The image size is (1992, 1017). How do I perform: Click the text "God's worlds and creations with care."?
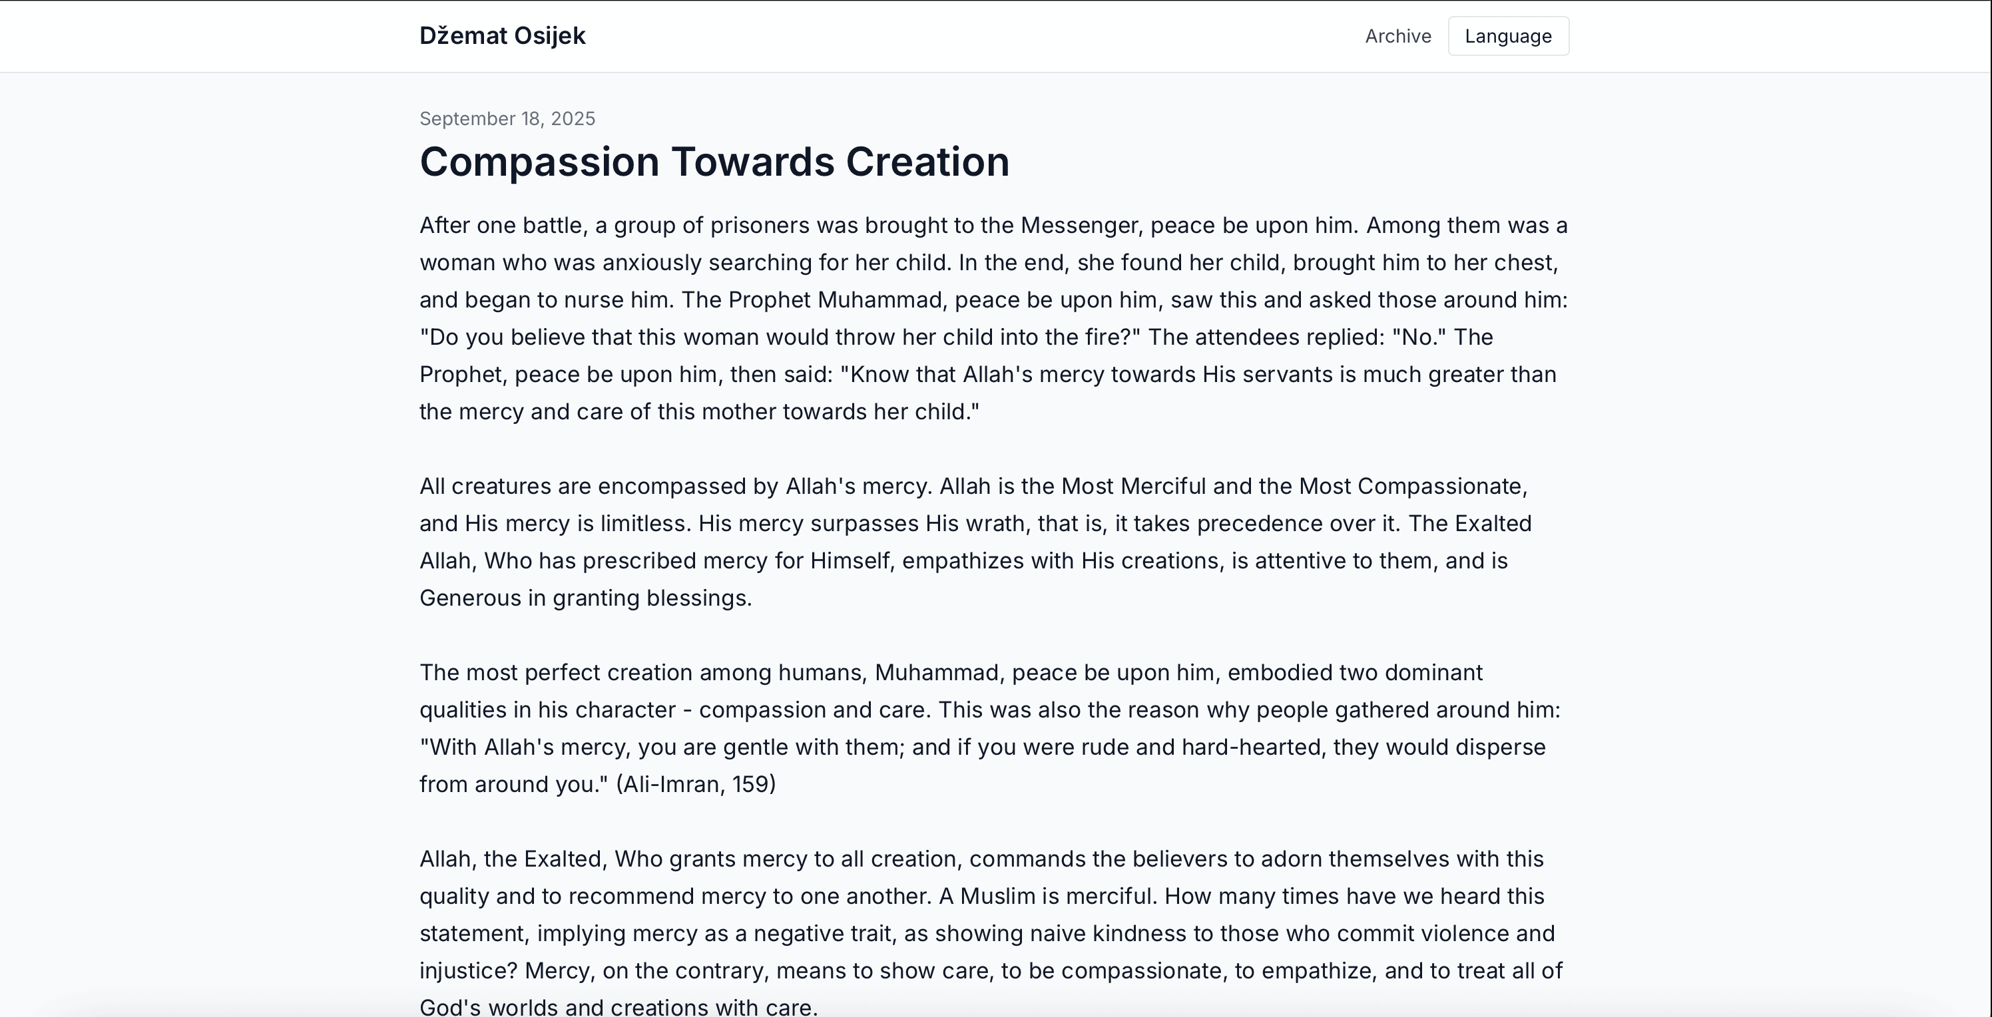click(619, 1007)
